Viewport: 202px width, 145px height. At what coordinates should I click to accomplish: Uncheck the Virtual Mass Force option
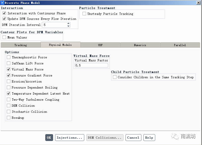pos(9,69)
